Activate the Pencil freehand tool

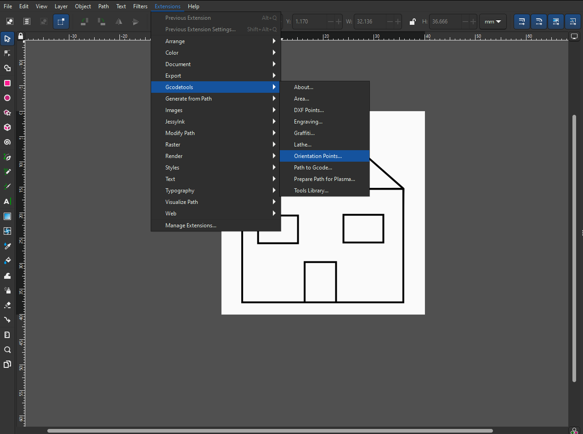click(x=7, y=172)
